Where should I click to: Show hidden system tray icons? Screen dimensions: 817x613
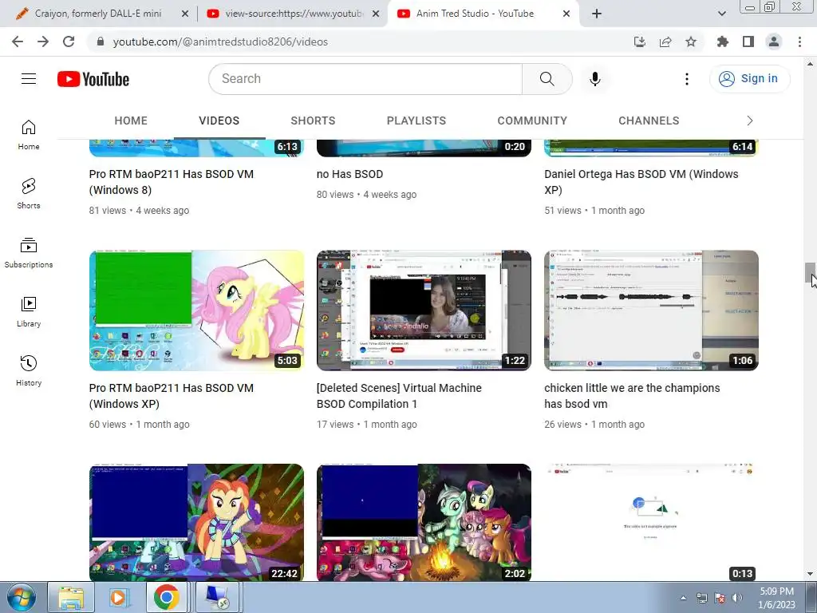(683, 598)
